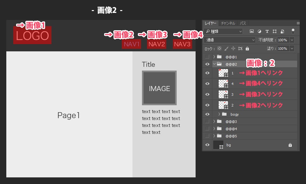Click the pixel layer filter icon

coord(251,32)
